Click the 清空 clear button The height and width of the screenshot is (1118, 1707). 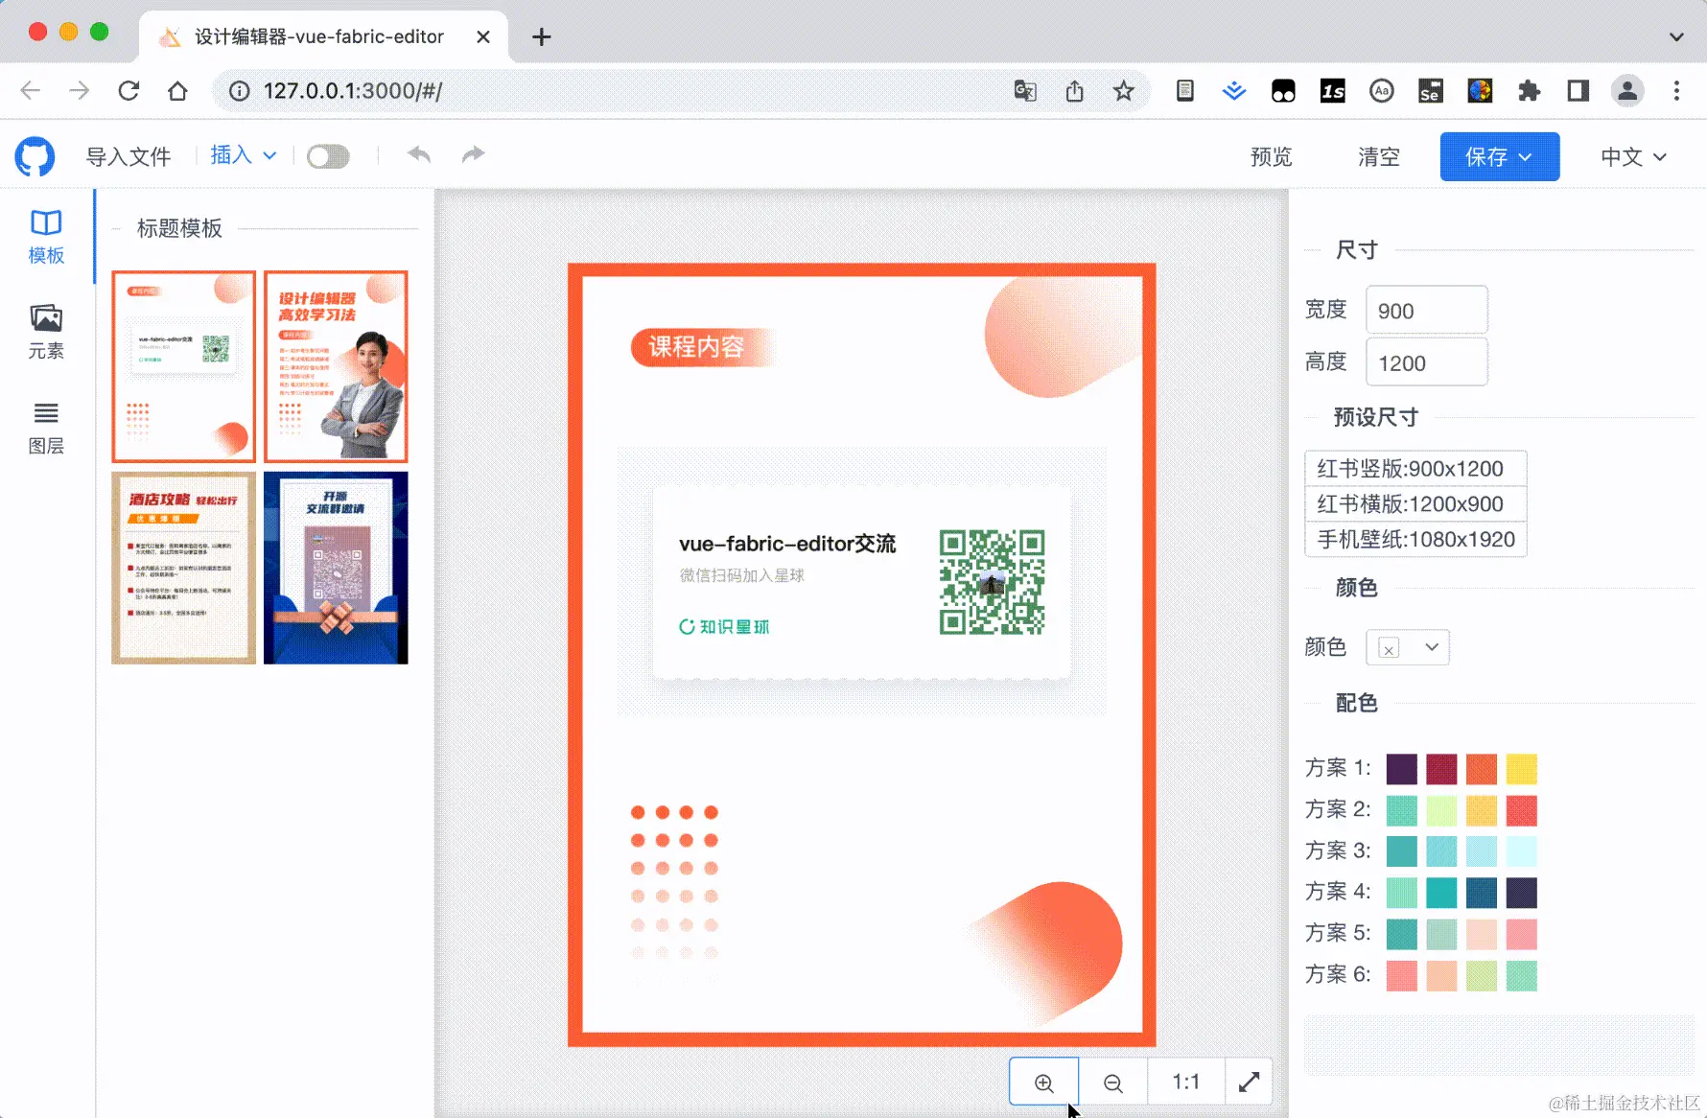(1379, 156)
